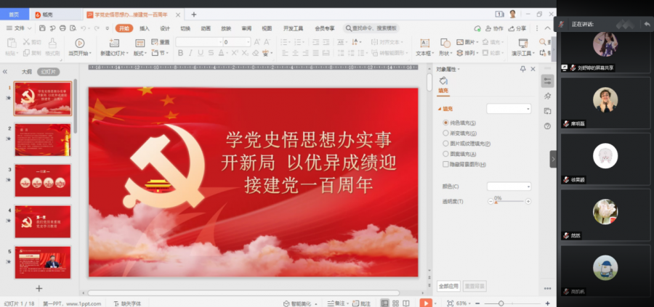
Task: Switch to Slide Sorter view icon
Action: point(395,303)
